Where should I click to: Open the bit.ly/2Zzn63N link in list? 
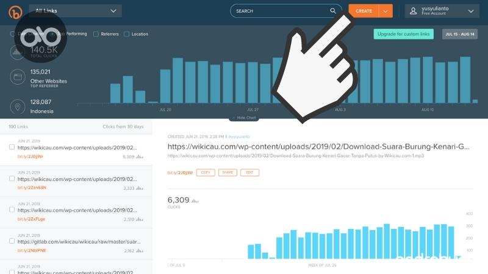[32, 188]
